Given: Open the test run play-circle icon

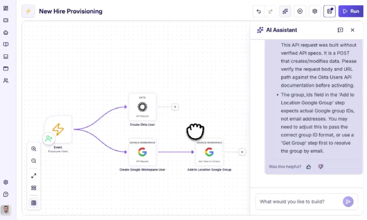Looking at the screenshot, I should [300, 11].
